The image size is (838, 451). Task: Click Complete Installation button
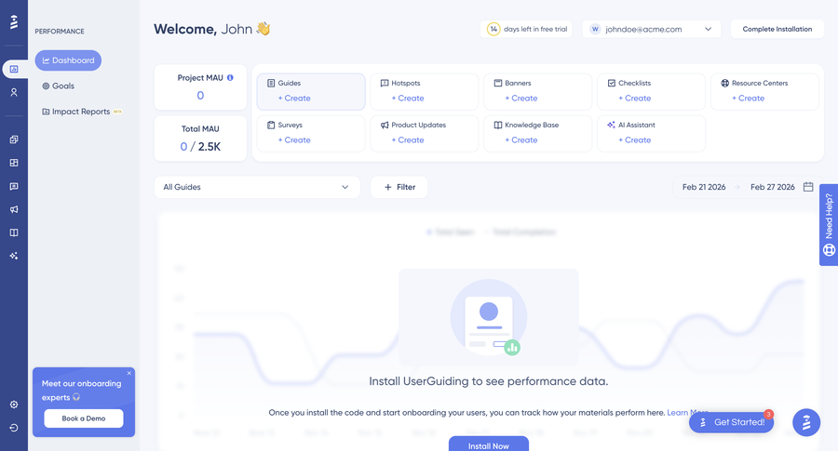[777, 30]
